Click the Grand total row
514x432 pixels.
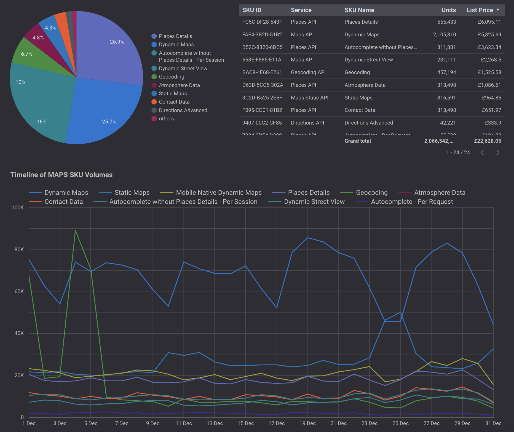[x=358, y=141]
